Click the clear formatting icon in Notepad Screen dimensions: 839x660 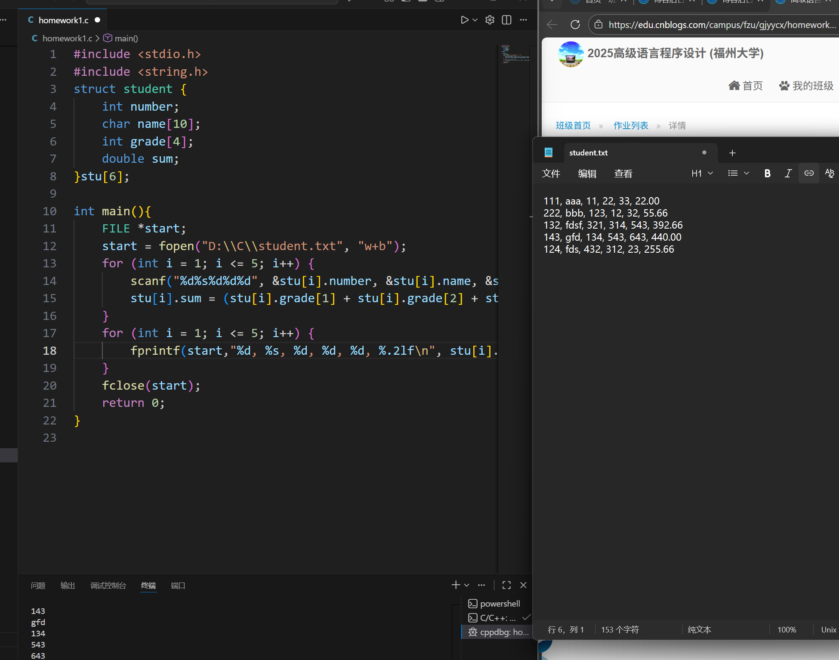[x=829, y=173]
